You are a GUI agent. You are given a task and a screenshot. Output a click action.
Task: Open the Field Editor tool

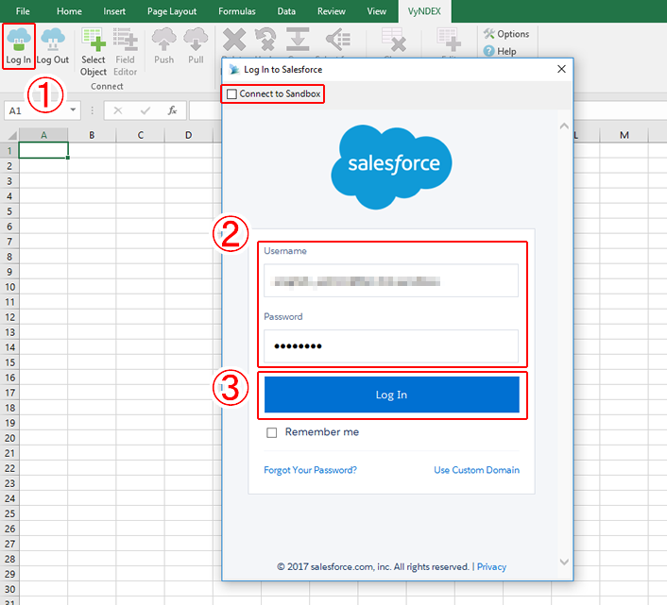pyautogui.click(x=125, y=51)
